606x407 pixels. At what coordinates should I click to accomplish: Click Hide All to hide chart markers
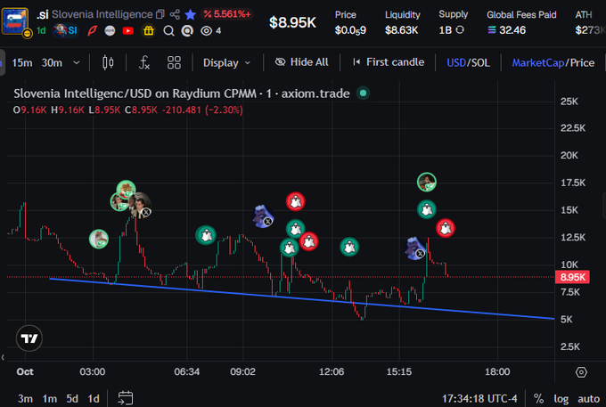[x=301, y=62]
